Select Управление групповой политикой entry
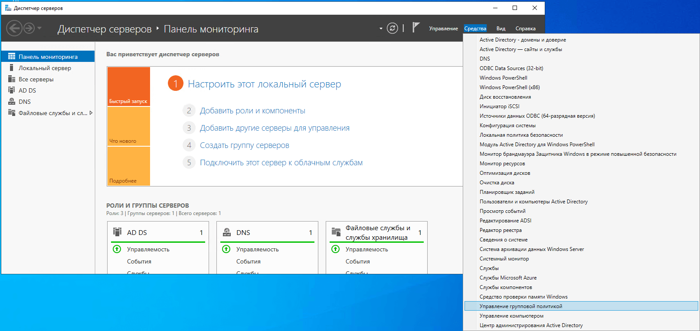 click(581, 306)
